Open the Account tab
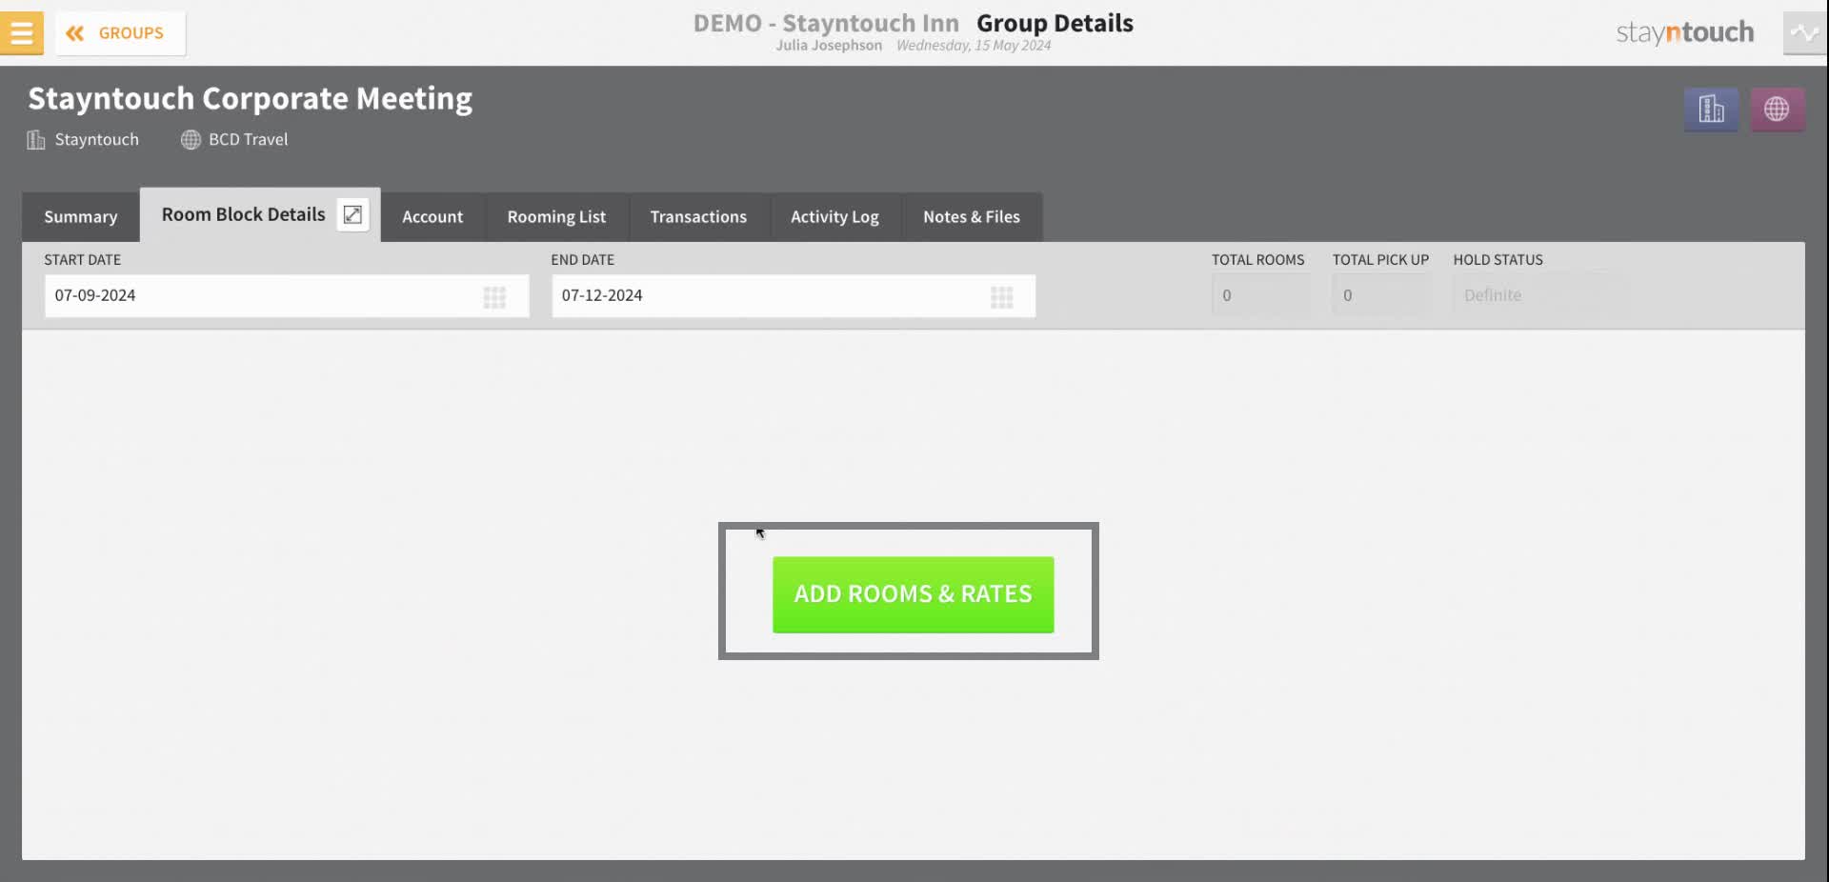1829x882 pixels. [x=432, y=216]
